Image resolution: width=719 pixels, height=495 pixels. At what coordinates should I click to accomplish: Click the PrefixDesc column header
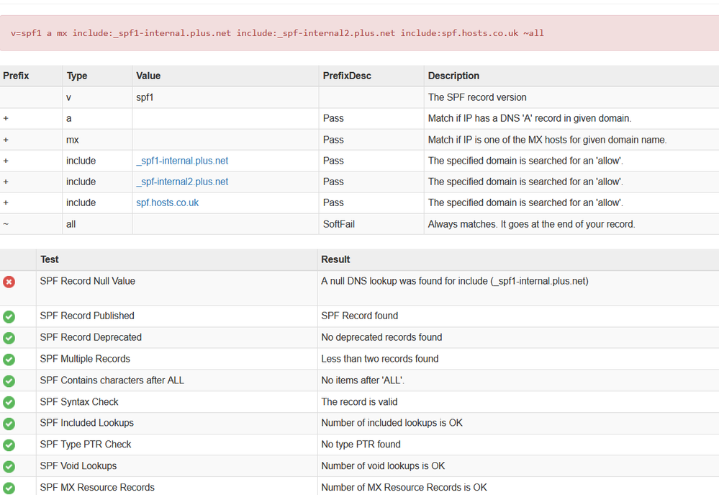pyautogui.click(x=347, y=76)
